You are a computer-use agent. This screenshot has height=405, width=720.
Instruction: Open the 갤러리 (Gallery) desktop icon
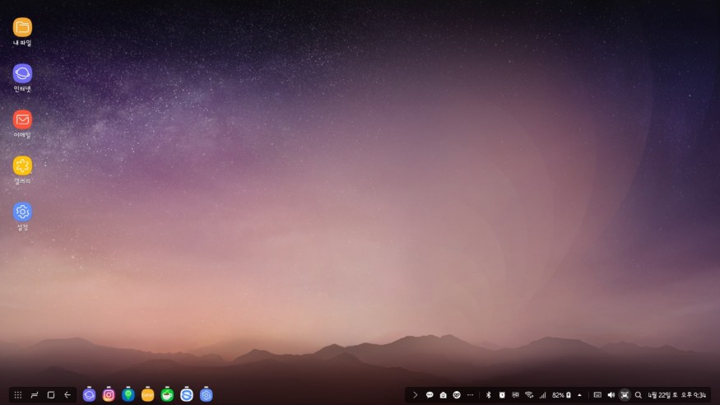pos(22,165)
